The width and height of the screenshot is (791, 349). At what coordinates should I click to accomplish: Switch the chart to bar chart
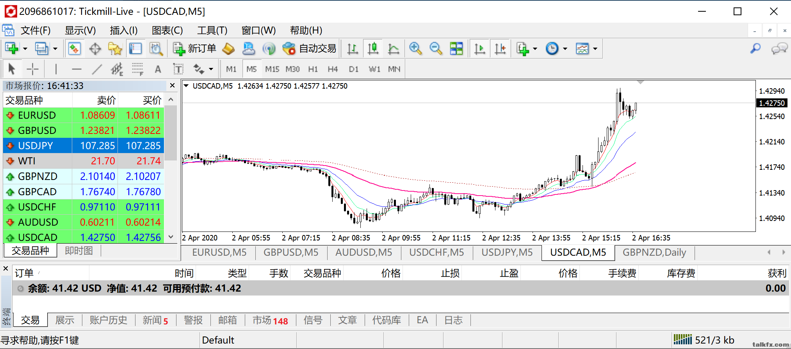coord(353,49)
